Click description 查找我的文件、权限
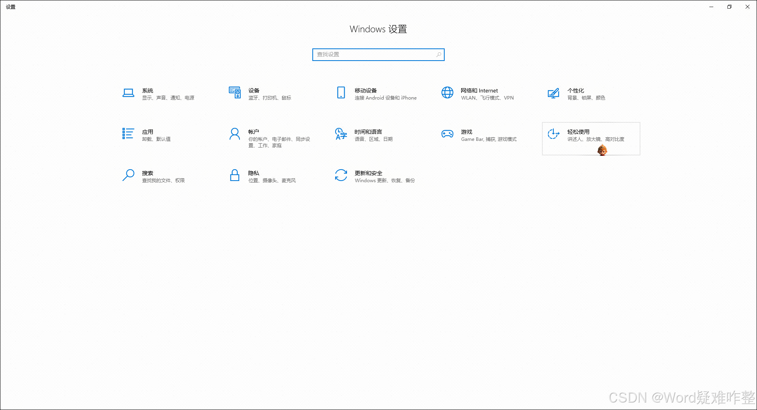This screenshot has width=757, height=410. click(163, 181)
